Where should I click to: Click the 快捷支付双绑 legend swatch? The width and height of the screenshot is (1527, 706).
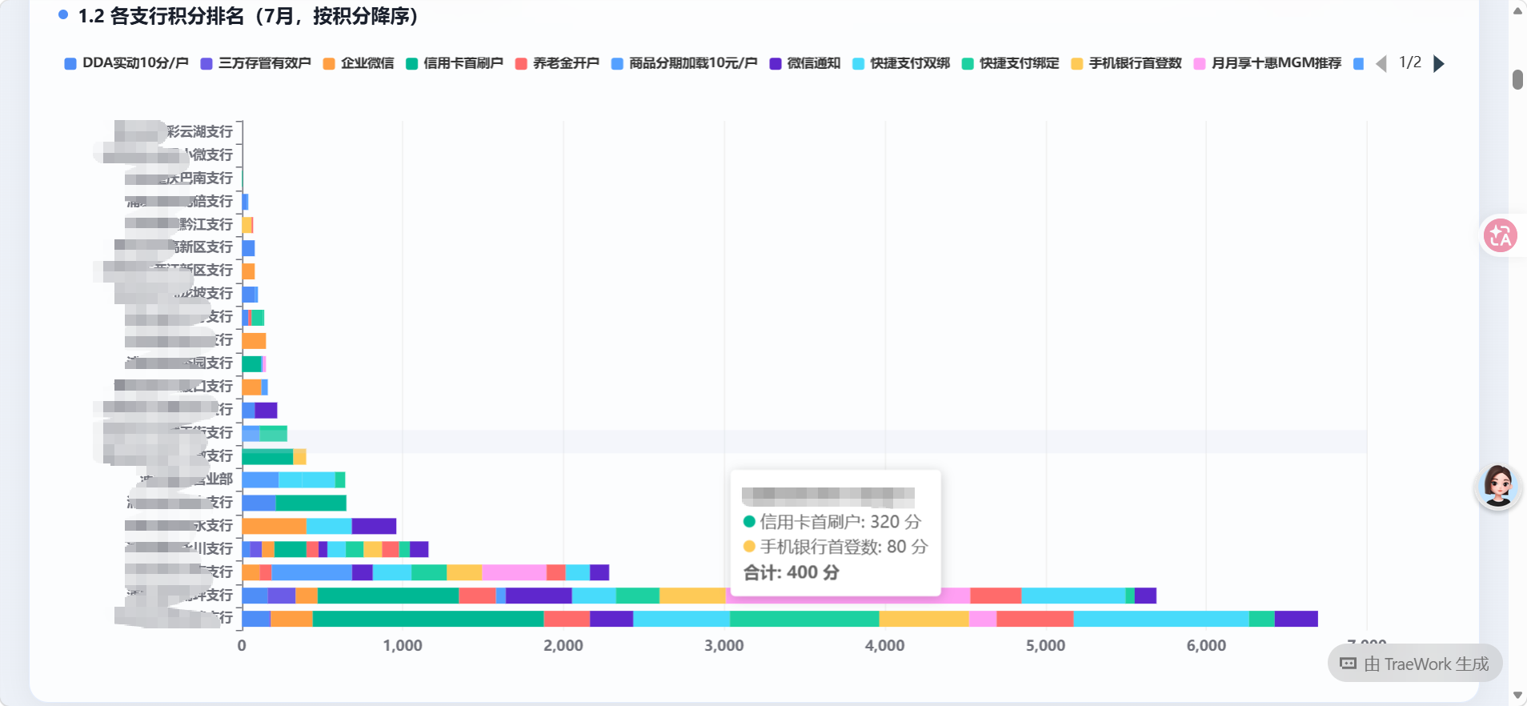(859, 64)
